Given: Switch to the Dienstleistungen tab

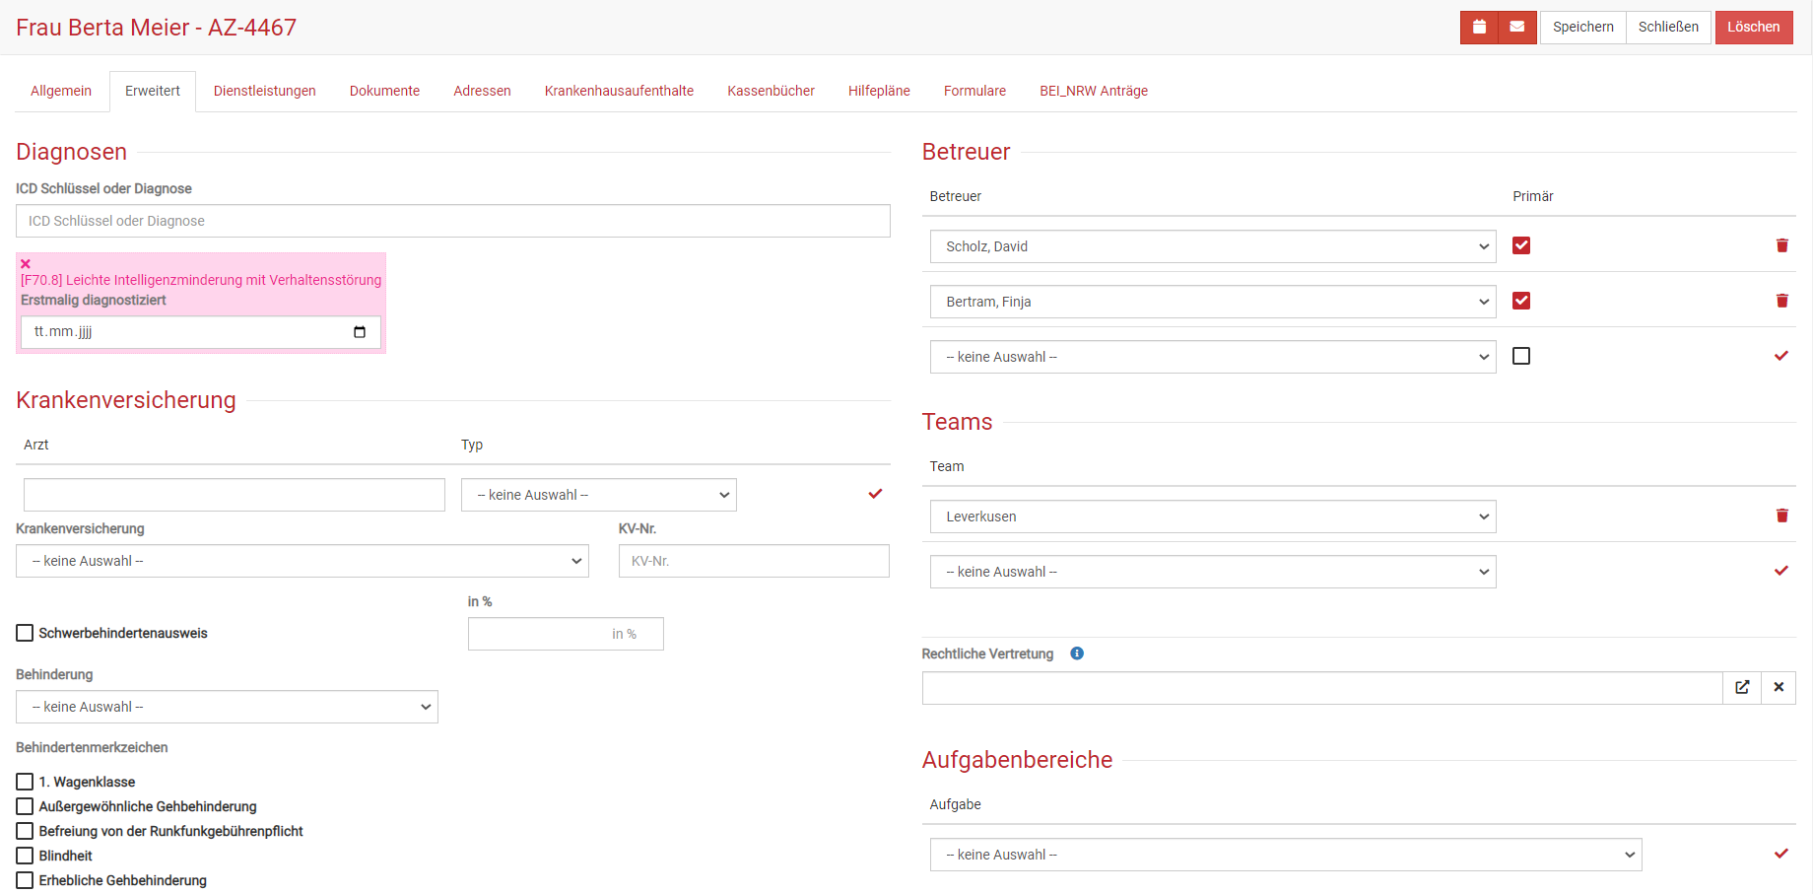Looking at the screenshot, I should point(265,91).
